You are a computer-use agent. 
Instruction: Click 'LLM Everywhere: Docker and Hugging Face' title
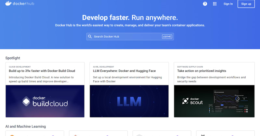tap(124, 71)
